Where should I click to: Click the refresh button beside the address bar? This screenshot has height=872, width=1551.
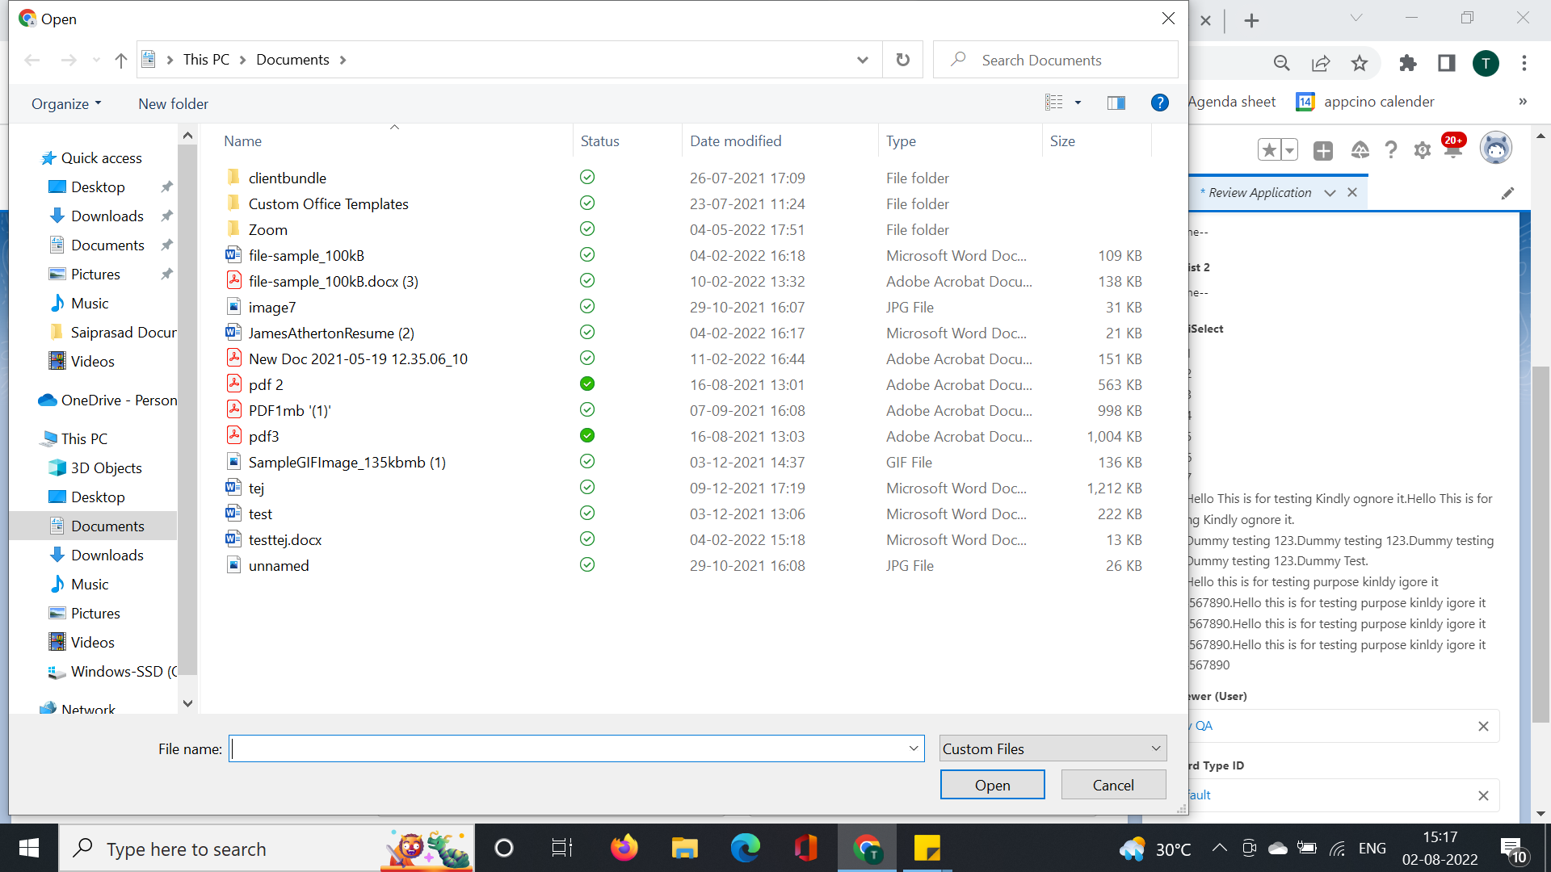(x=902, y=60)
